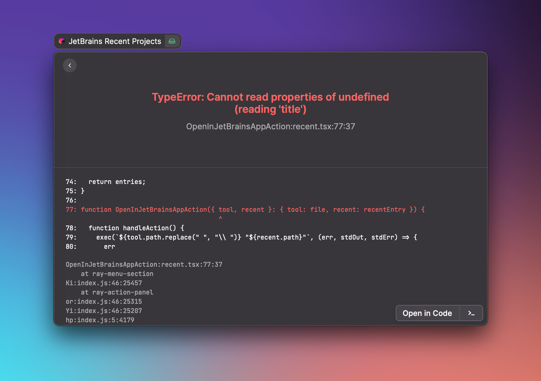Click stack trace line hp:index.js:5:4179
This screenshot has width=541, height=381.
click(x=100, y=320)
